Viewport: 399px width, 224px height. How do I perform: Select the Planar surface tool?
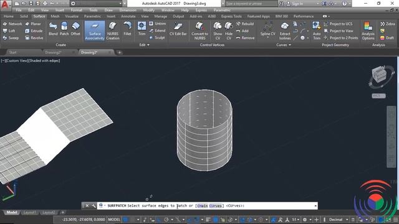(x=33, y=24)
